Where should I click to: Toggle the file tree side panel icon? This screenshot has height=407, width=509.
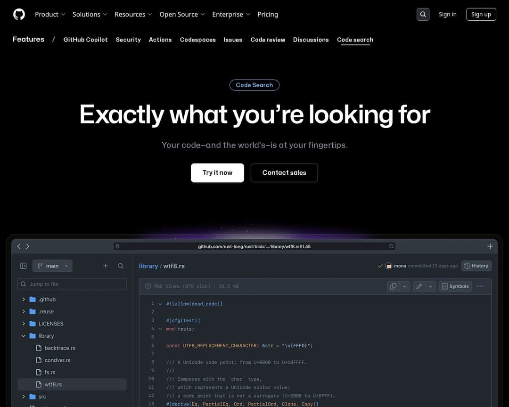pos(24,266)
